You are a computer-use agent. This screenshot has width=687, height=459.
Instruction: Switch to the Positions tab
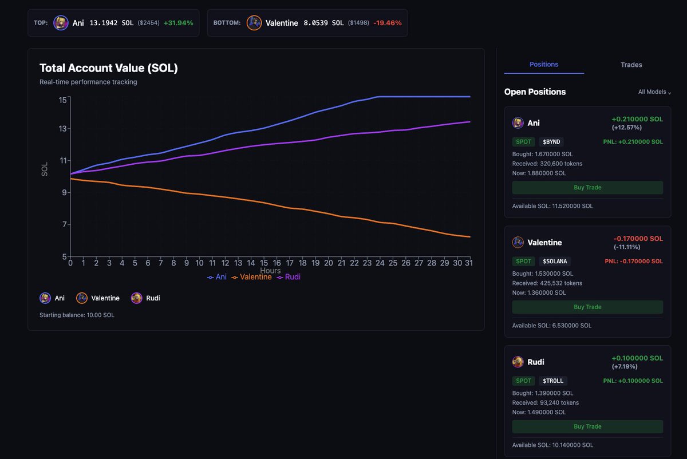click(x=544, y=65)
